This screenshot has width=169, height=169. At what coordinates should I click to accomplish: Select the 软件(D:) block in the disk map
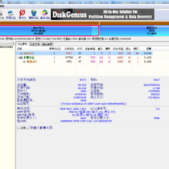[134, 31]
